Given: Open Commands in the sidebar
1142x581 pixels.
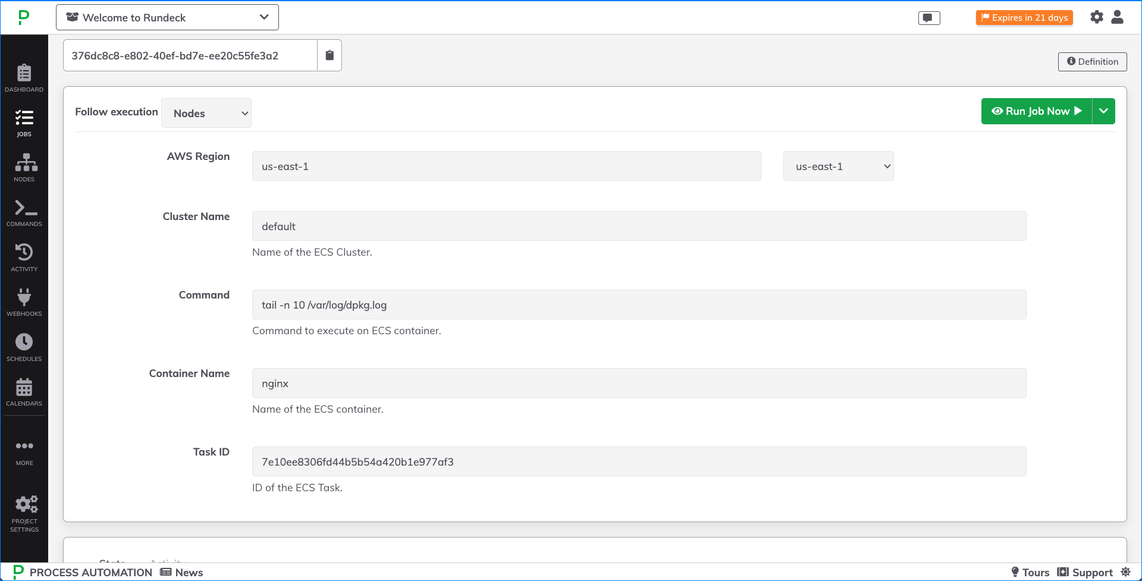Looking at the screenshot, I should (24, 213).
